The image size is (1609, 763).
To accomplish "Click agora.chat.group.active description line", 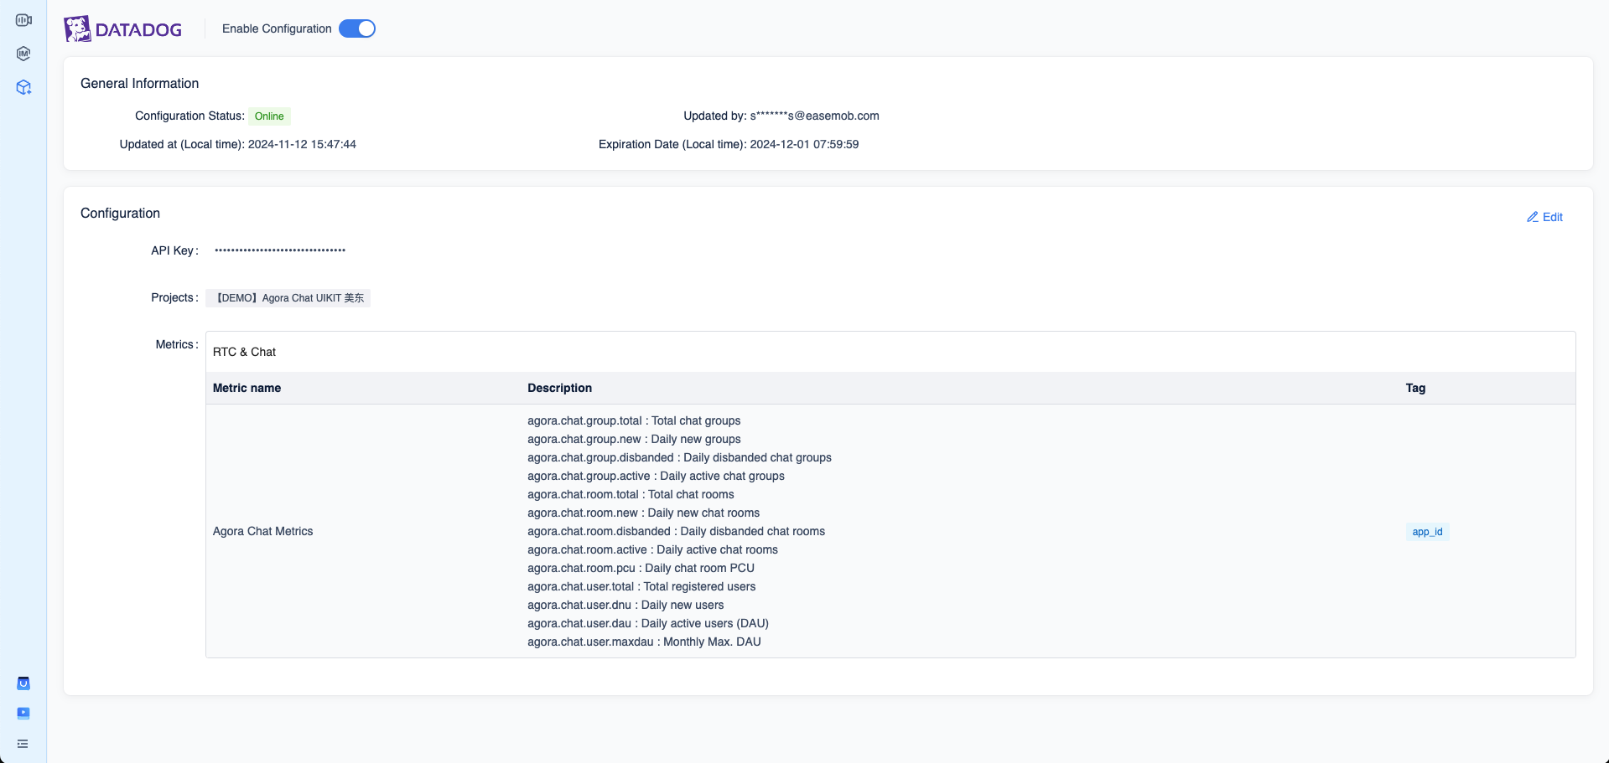I will pos(656,476).
